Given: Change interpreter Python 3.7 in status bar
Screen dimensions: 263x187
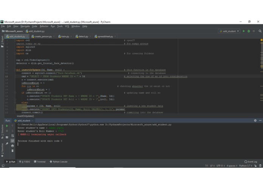Looking at the screenshot, I should tap(246, 166).
